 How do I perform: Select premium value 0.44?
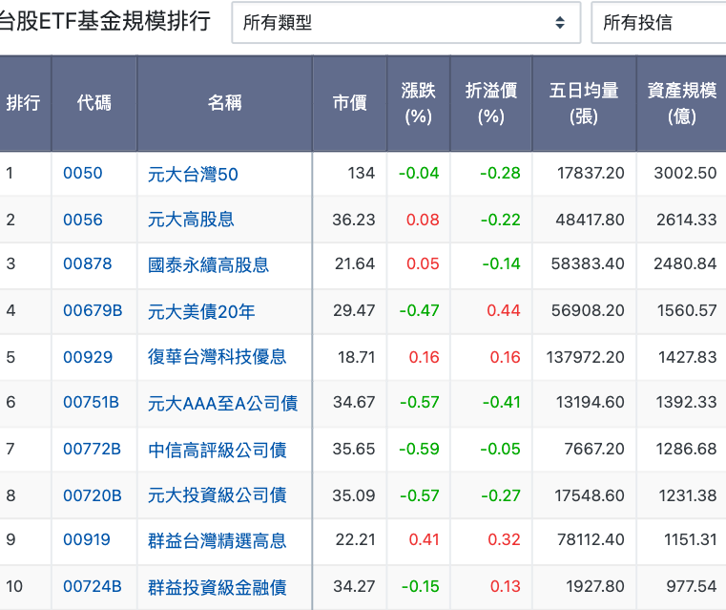(504, 310)
